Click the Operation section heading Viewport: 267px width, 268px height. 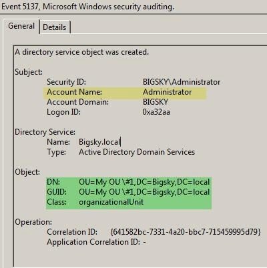point(33,222)
